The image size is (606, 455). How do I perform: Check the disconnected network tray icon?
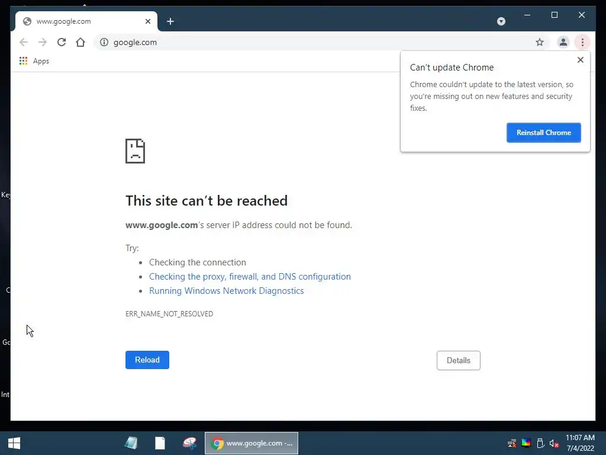click(512, 443)
